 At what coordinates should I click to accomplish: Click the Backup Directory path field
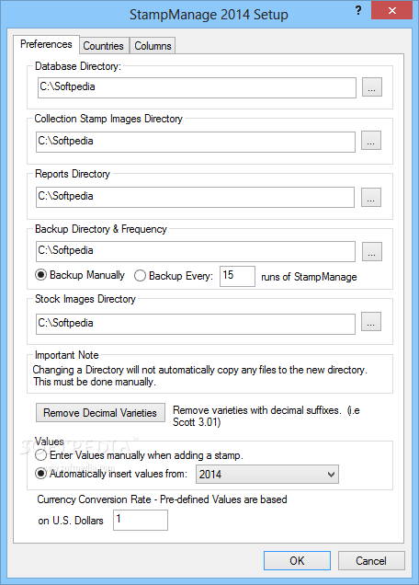[196, 251]
